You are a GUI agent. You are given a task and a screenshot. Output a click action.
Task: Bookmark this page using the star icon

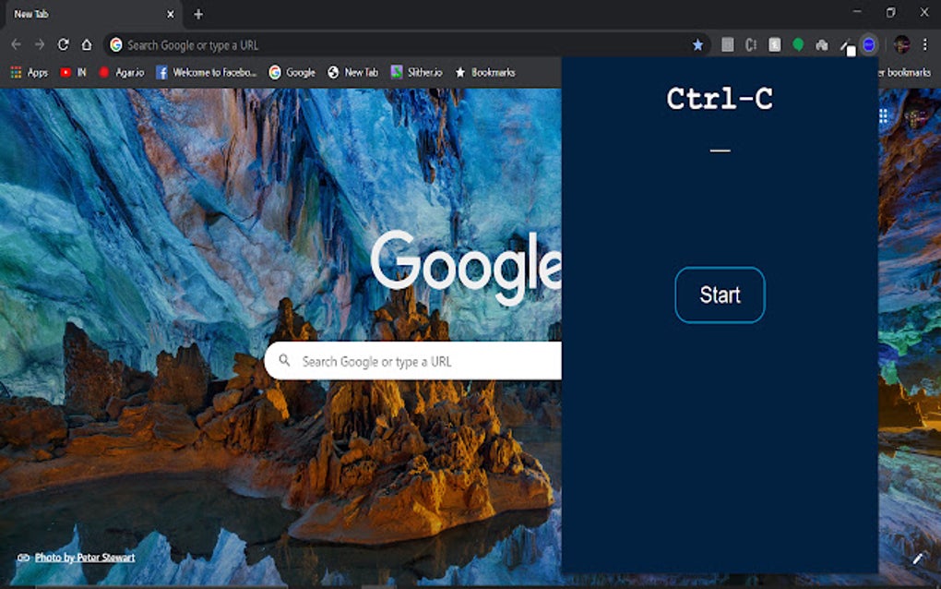(x=697, y=44)
